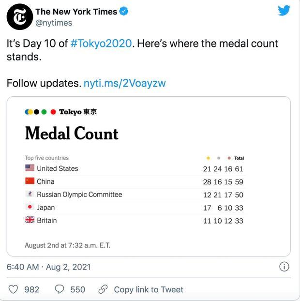This screenshot has height=301, width=300.
Task: Open the nyti.ms/2Voayzw link
Action: [125, 83]
